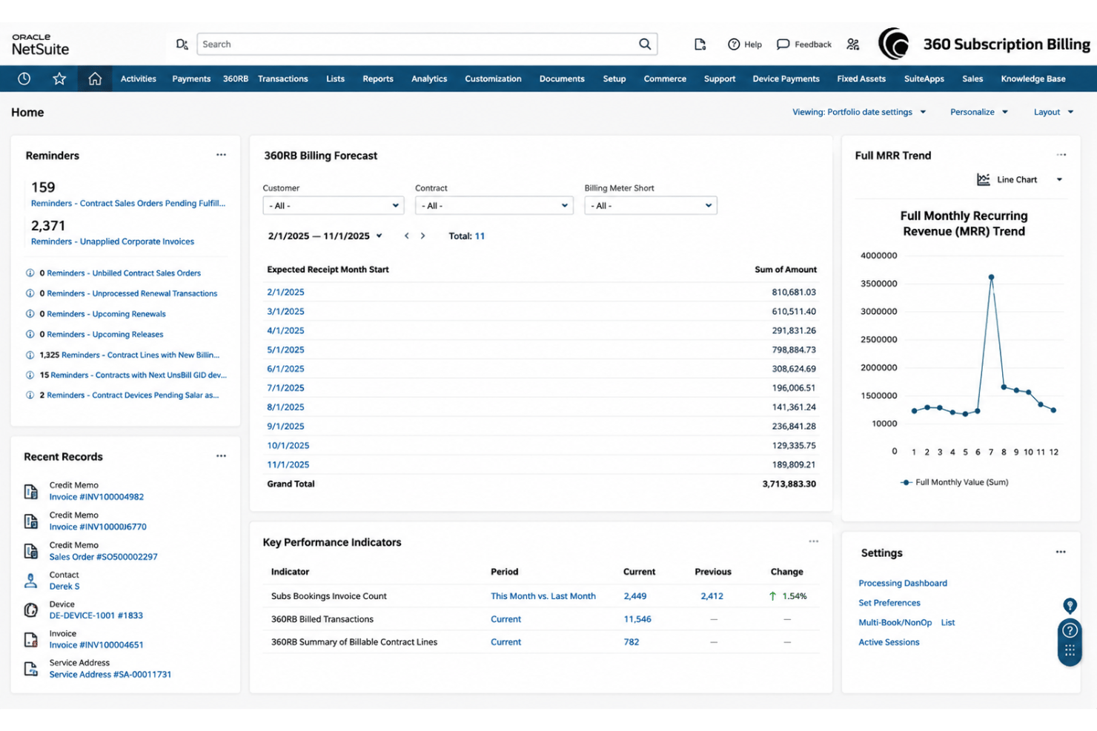Open Feedback in the header
The width and height of the screenshot is (1097, 731).
[804, 44]
